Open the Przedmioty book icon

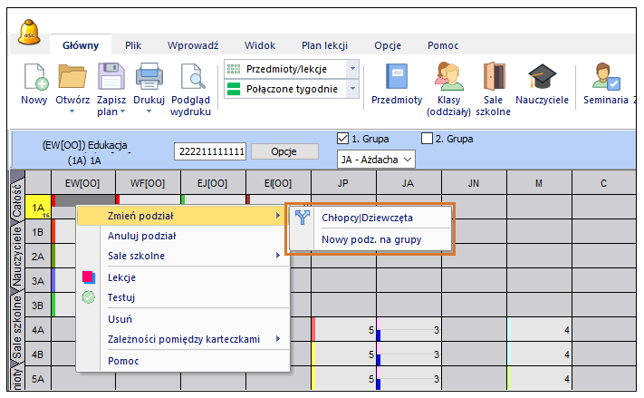tap(397, 79)
